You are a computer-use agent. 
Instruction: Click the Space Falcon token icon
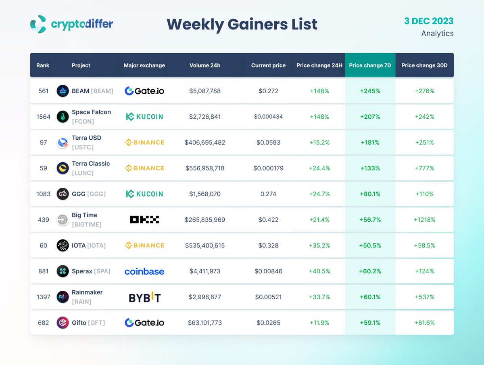63,117
